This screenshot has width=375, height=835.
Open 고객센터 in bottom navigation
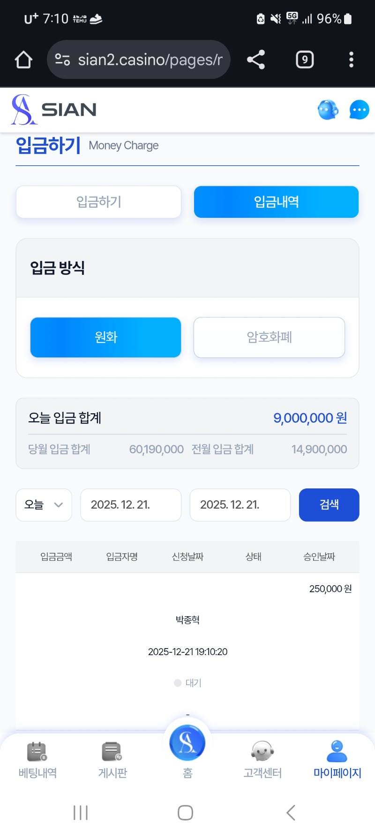click(262, 760)
